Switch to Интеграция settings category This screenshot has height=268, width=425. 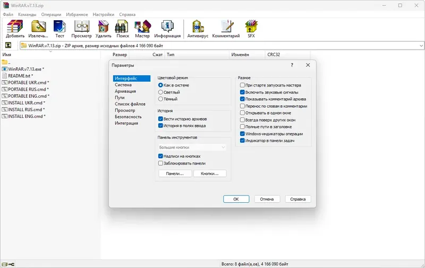coord(126,123)
